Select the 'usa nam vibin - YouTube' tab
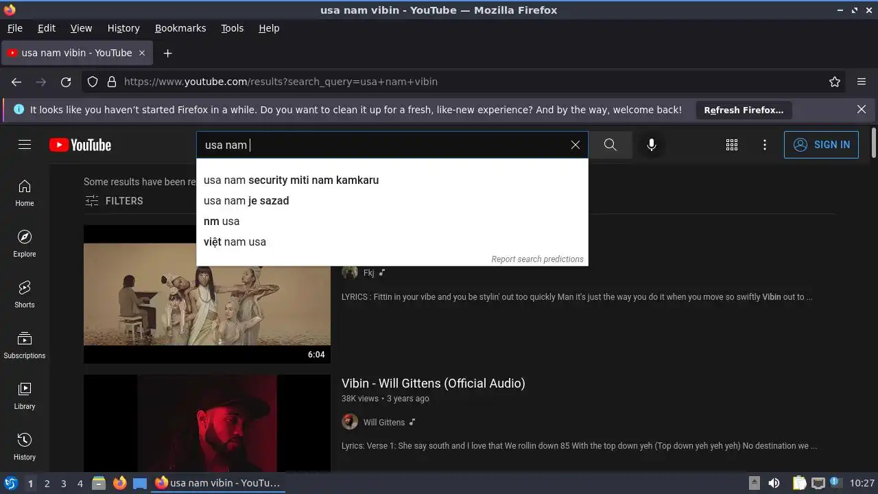Viewport: 878px width, 494px height. pyautogui.click(x=77, y=53)
